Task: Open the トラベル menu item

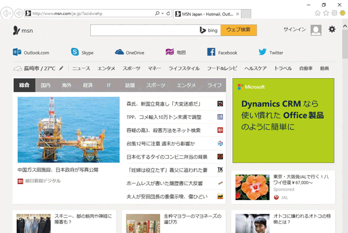Action: [x=283, y=69]
